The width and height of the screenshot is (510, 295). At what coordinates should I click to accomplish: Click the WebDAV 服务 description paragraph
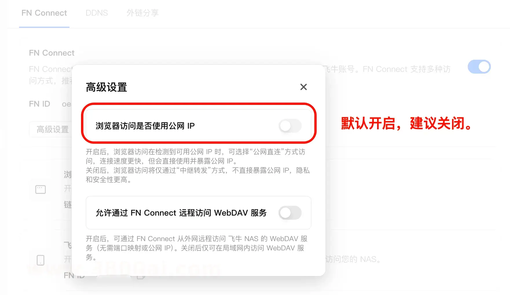(197, 248)
